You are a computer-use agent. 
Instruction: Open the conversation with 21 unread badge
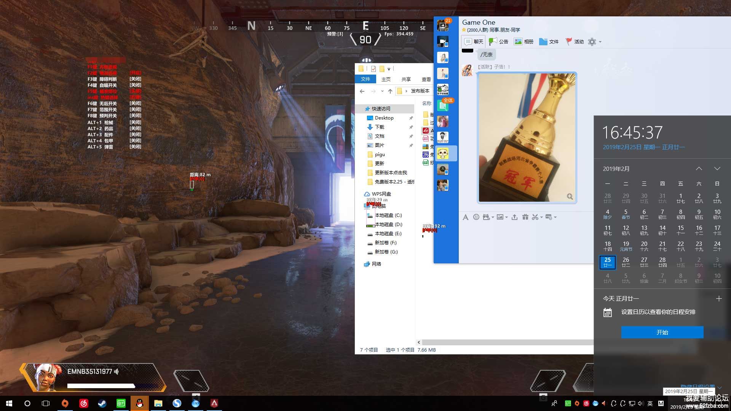pyautogui.click(x=442, y=25)
